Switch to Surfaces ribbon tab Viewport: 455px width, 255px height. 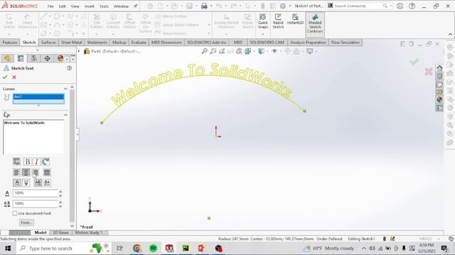48,42
